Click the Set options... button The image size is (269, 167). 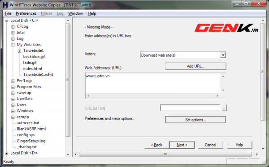[195, 120]
